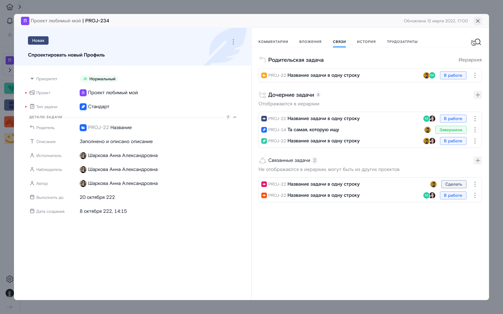Open the three-dot menu beside the task title
This screenshot has width=503, height=314.
[x=233, y=42]
